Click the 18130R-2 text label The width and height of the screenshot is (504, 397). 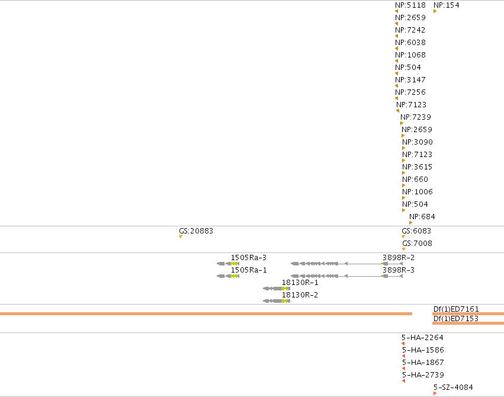(x=300, y=295)
